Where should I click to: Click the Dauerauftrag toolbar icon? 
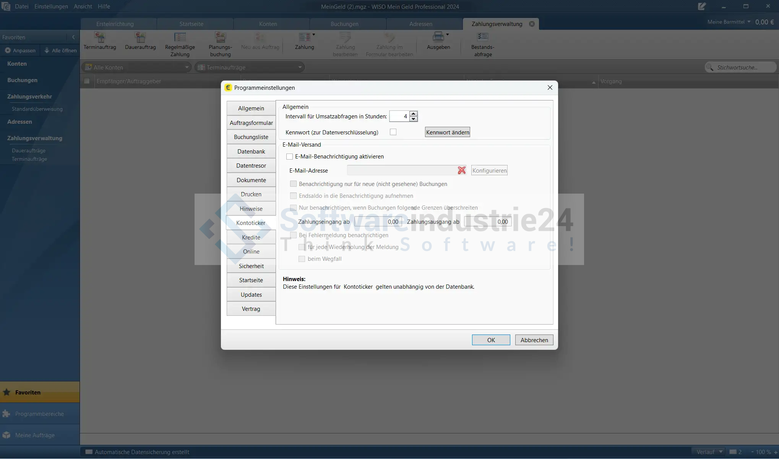coord(140,38)
